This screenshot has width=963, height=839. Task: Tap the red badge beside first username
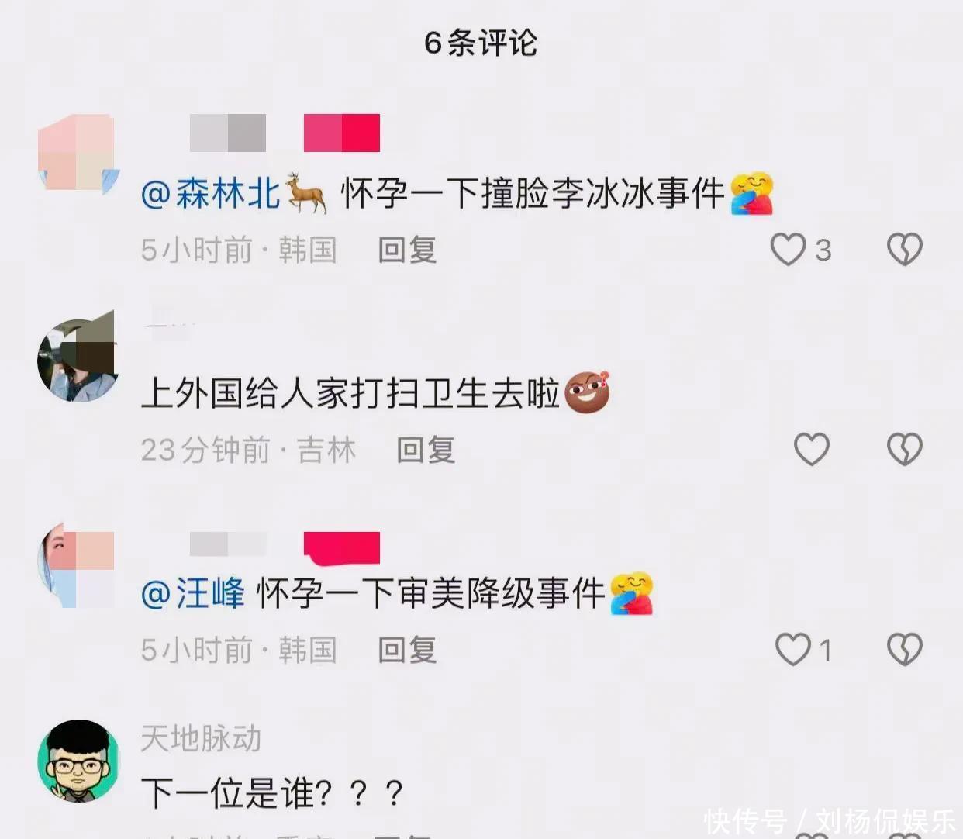[x=342, y=133]
